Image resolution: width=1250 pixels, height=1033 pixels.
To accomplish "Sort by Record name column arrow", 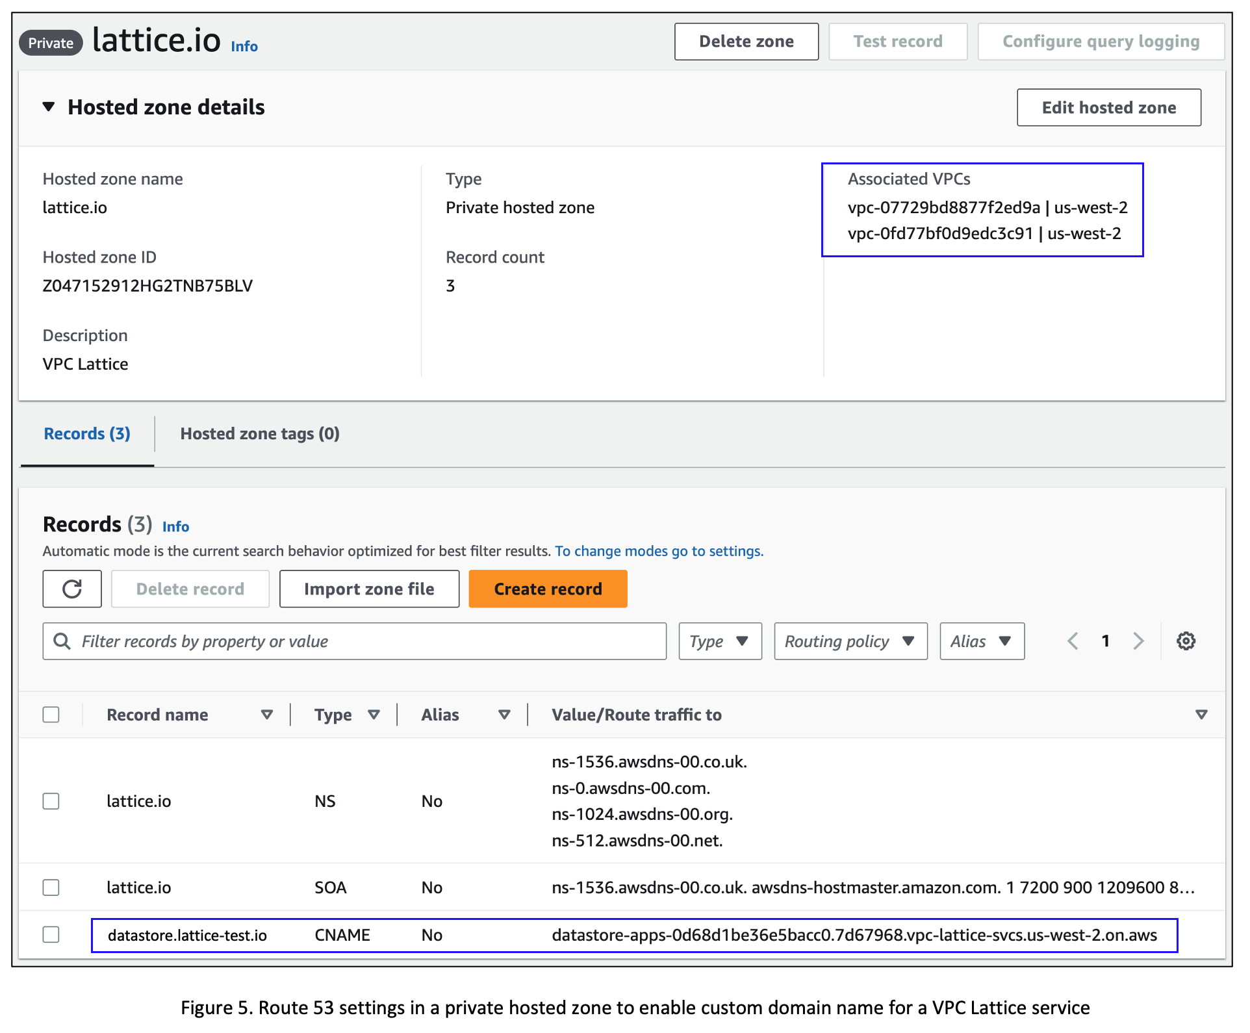I will pyautogui.click(x=266, y=715).
